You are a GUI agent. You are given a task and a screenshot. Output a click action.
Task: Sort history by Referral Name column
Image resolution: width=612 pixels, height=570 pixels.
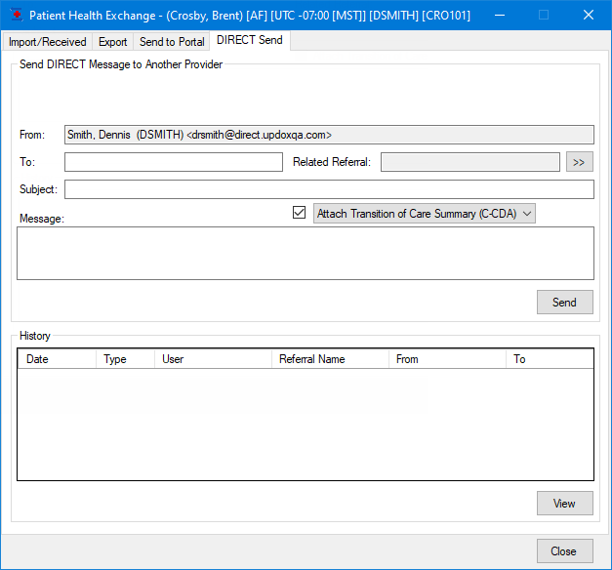[329, 359]
